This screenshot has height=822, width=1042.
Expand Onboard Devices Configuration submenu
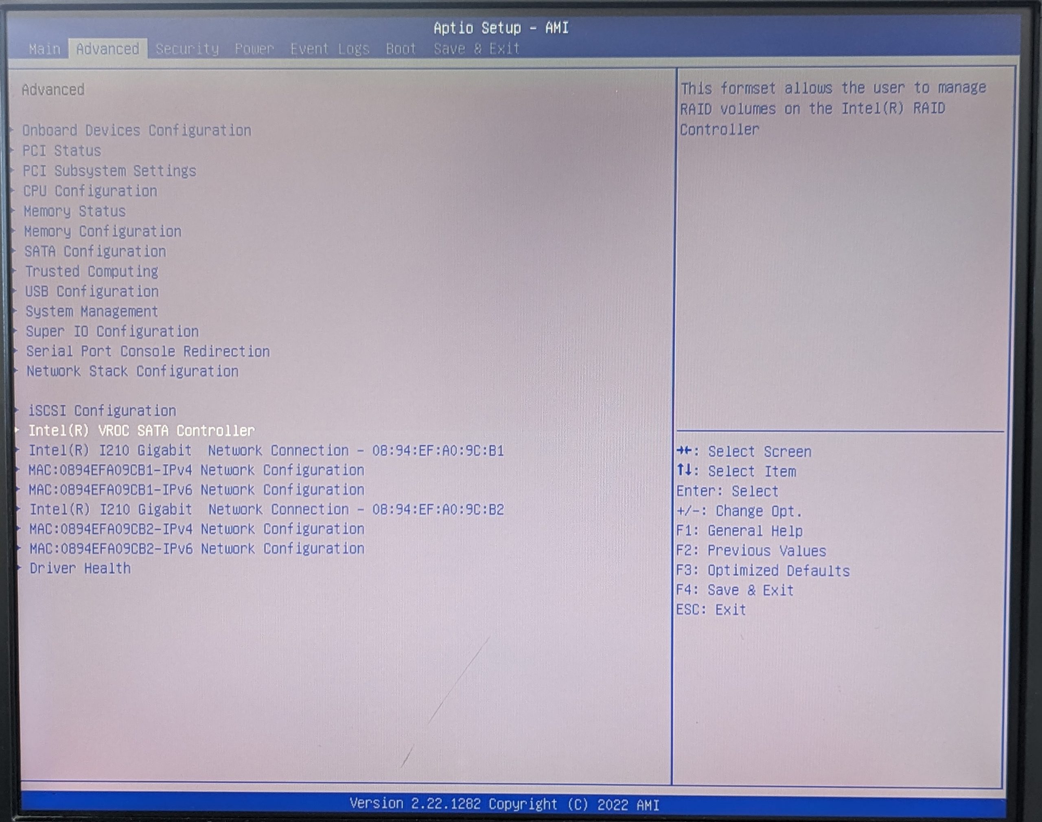point(137,130)
